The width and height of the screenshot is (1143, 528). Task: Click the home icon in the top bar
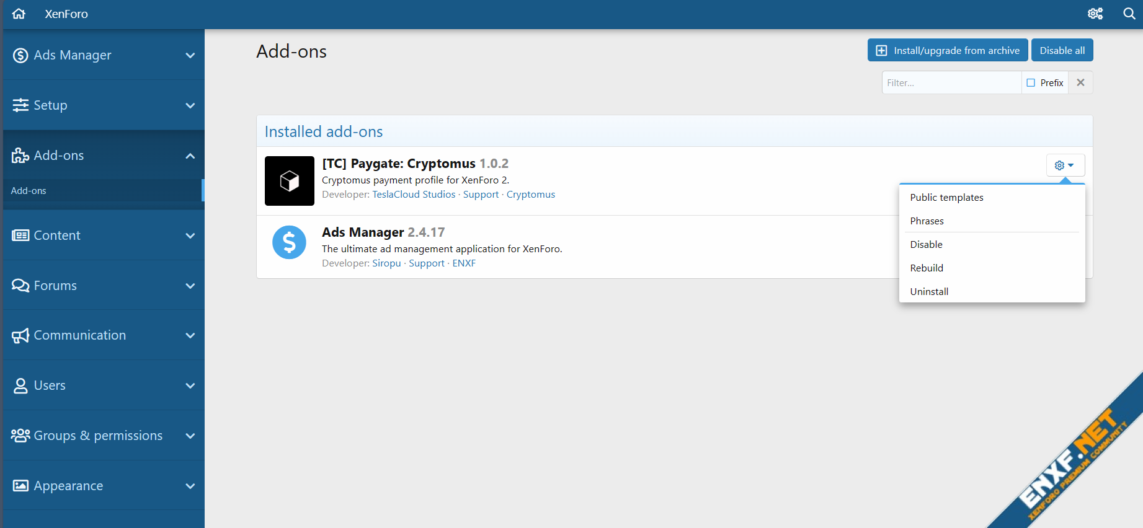coord(19,14)
